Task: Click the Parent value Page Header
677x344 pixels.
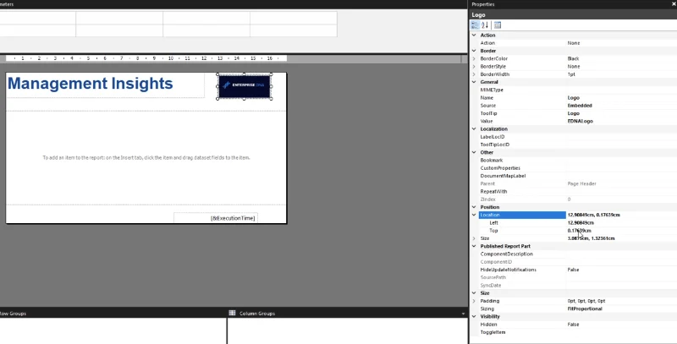Action: (x=581, y=183)
